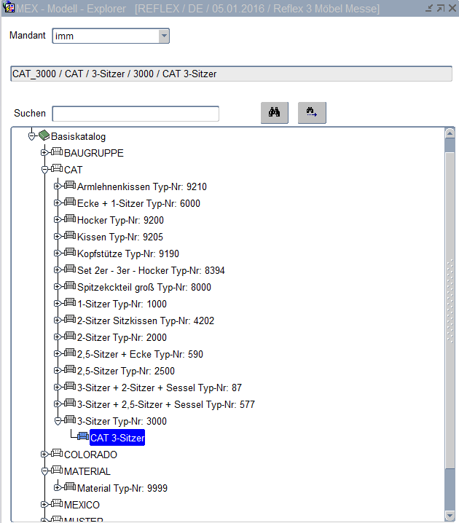Expand the Kissen Typ-Nr: 9205 node
The width and height of the screenshot is (459, 523).
(58, 237)
